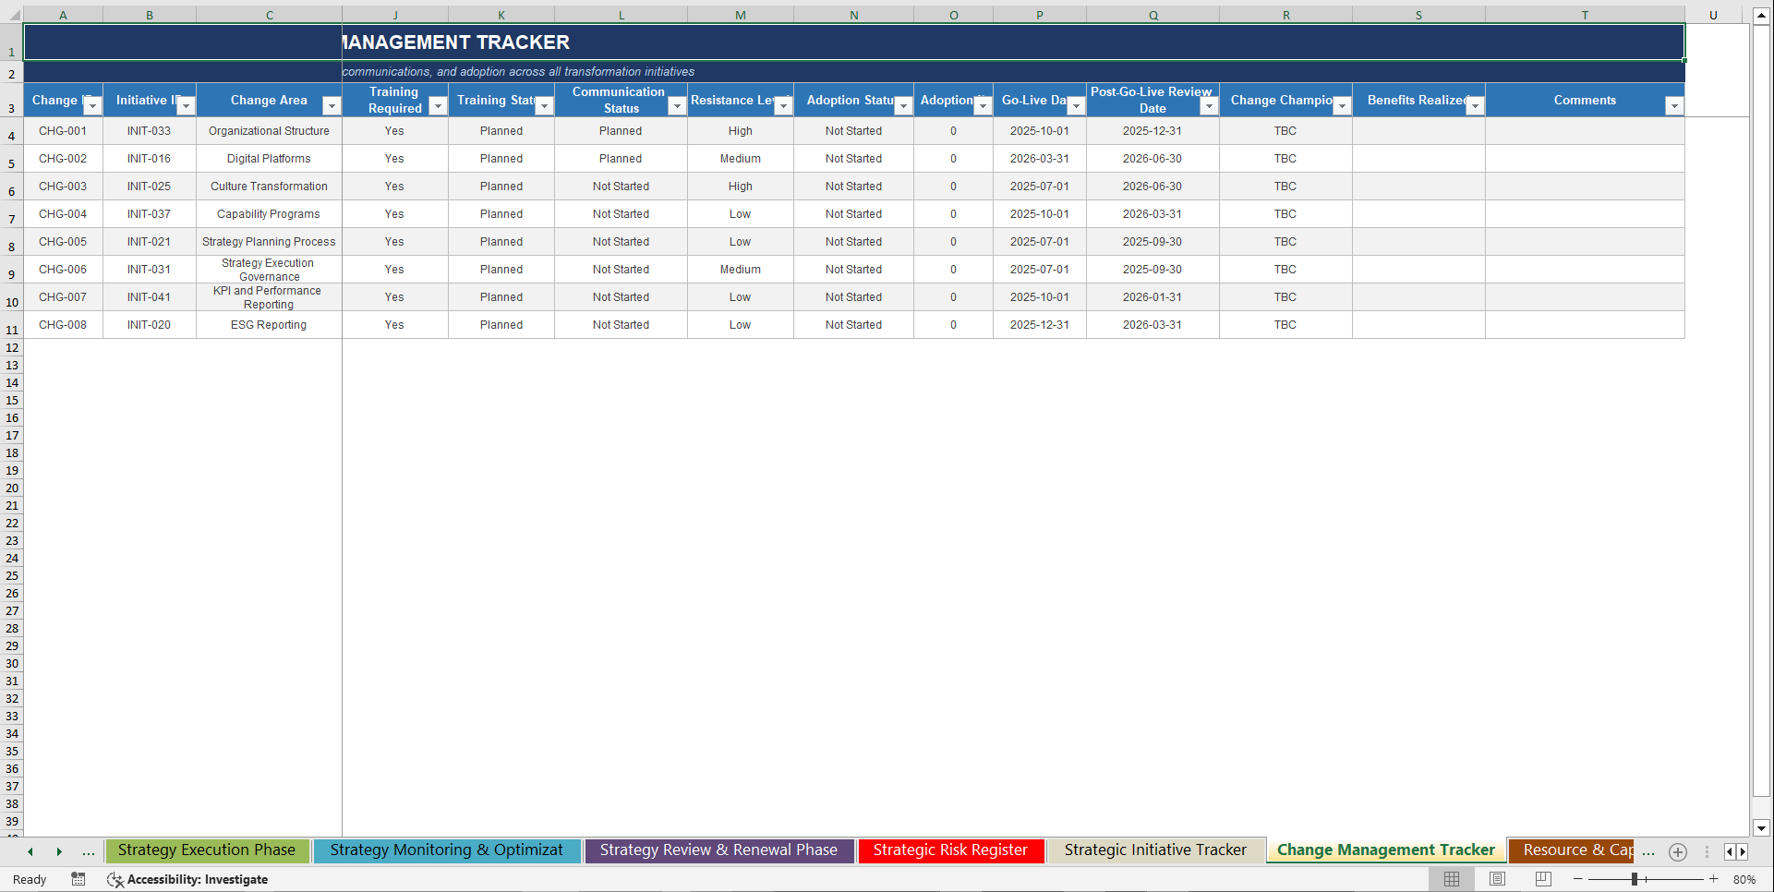
Task: Open the Training Required filter dropdown
Action: click(439, 106)
